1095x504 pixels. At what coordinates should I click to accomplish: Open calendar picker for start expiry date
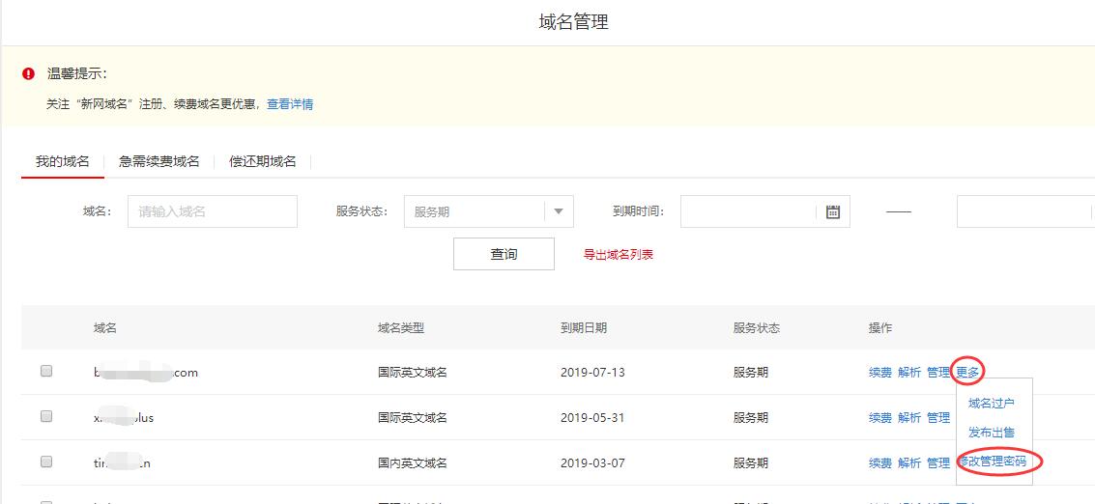[832, 211]
